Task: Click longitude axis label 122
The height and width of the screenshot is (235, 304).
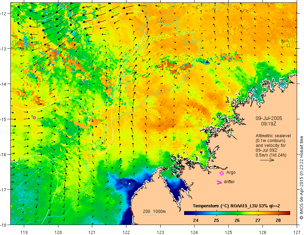Action: [x=126, y=232]
